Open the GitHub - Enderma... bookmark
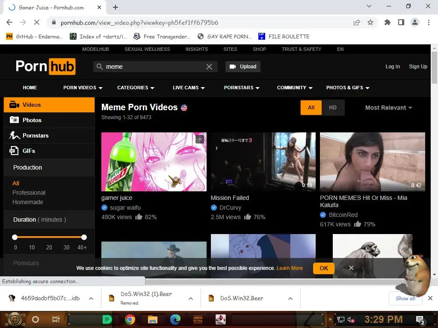 point(34,37)
